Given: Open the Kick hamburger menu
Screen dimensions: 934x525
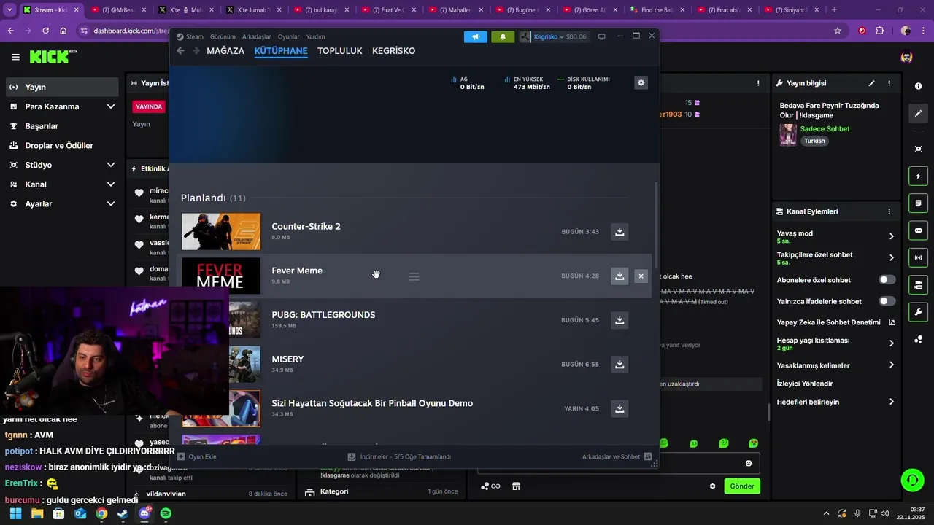Looking at the screenshot, I should tap(15, 57).
